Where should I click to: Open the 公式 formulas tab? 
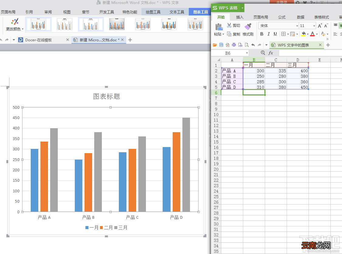(x=282, y=17)
